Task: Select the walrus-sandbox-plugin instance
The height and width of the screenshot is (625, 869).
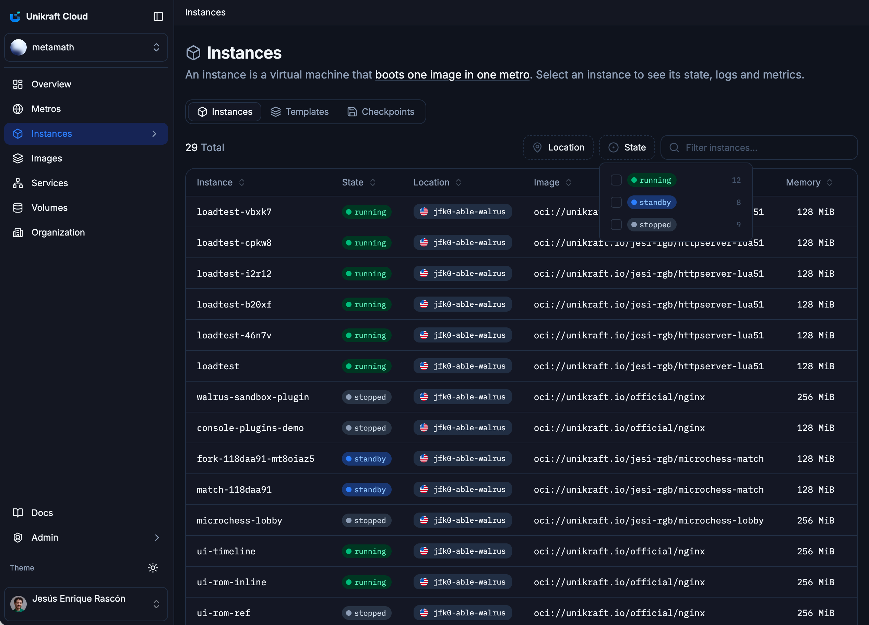Action: pos(253,397)
